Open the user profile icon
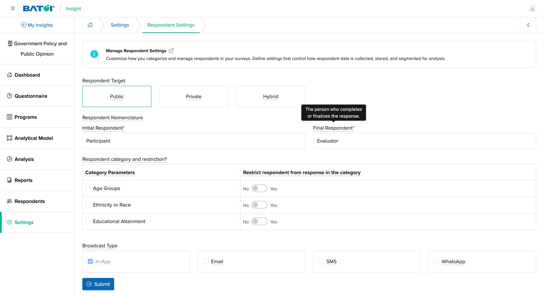This screenshot has height=296, width=544. tap(532, 9)
